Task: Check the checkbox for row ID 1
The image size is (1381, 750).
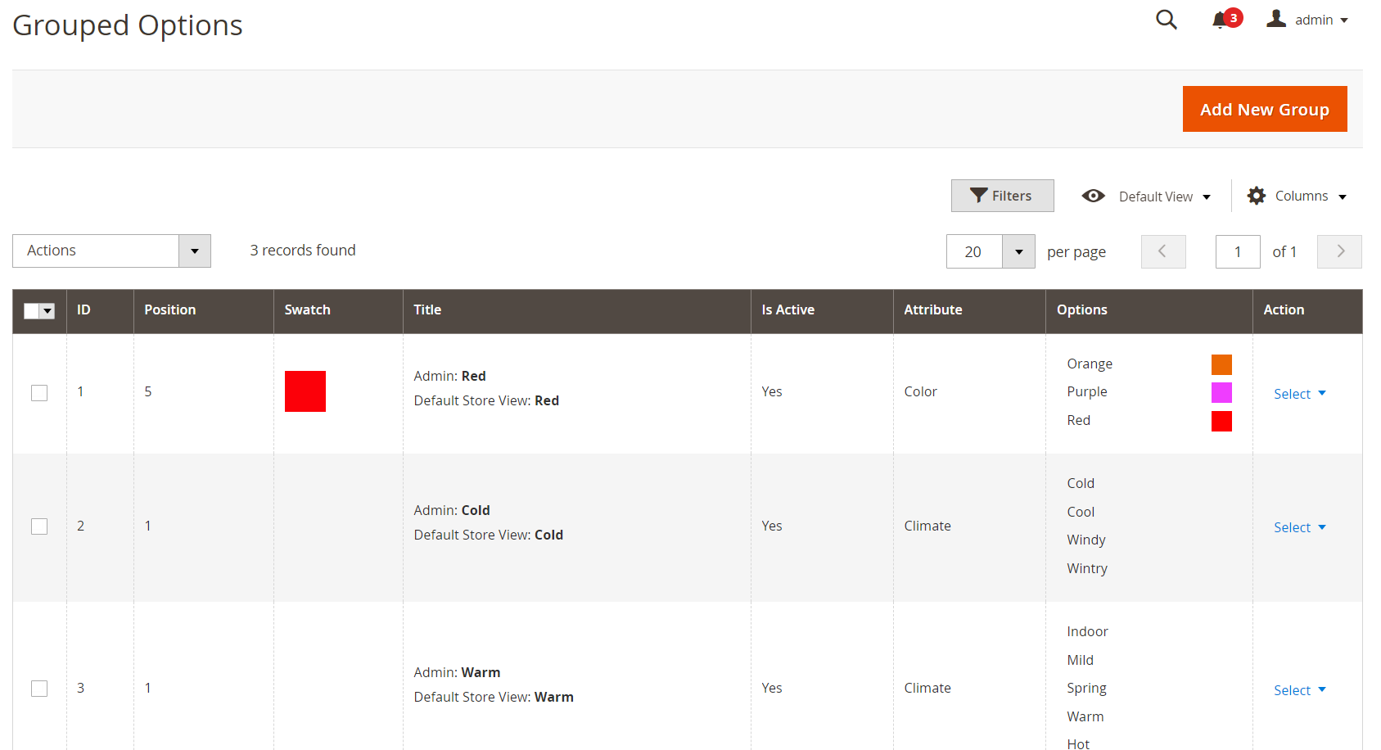Action: tap(39, 393)
